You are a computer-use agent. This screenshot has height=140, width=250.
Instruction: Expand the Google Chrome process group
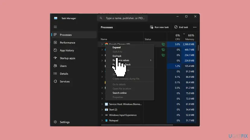click(x=102, y=44)
